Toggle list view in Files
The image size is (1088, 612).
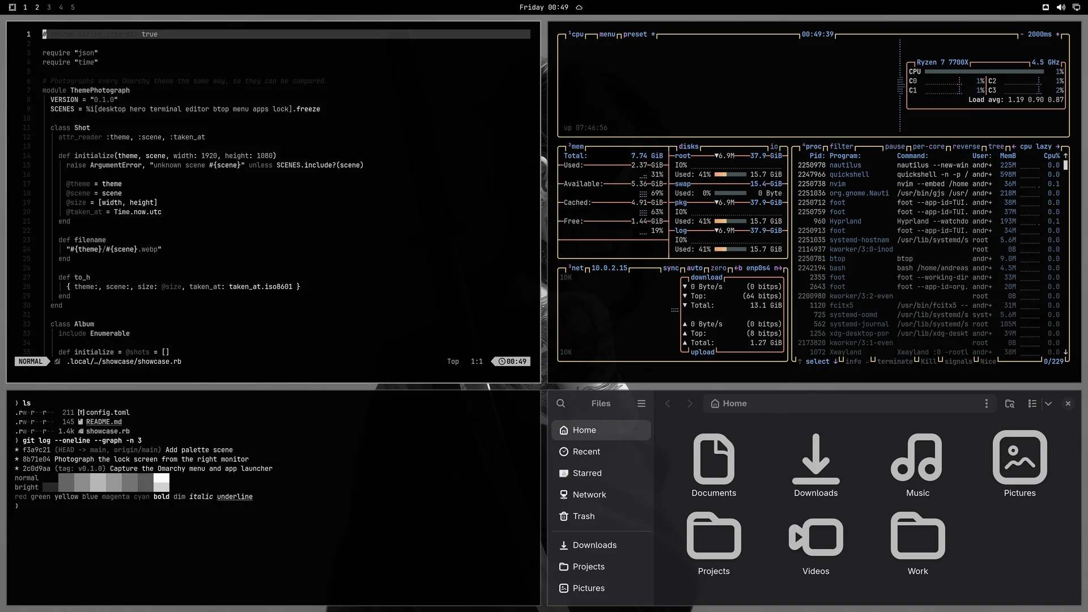pos(1032,403)
